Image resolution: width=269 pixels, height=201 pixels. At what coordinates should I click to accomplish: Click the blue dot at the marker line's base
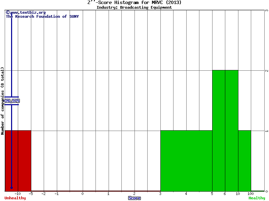click(11, 188)
